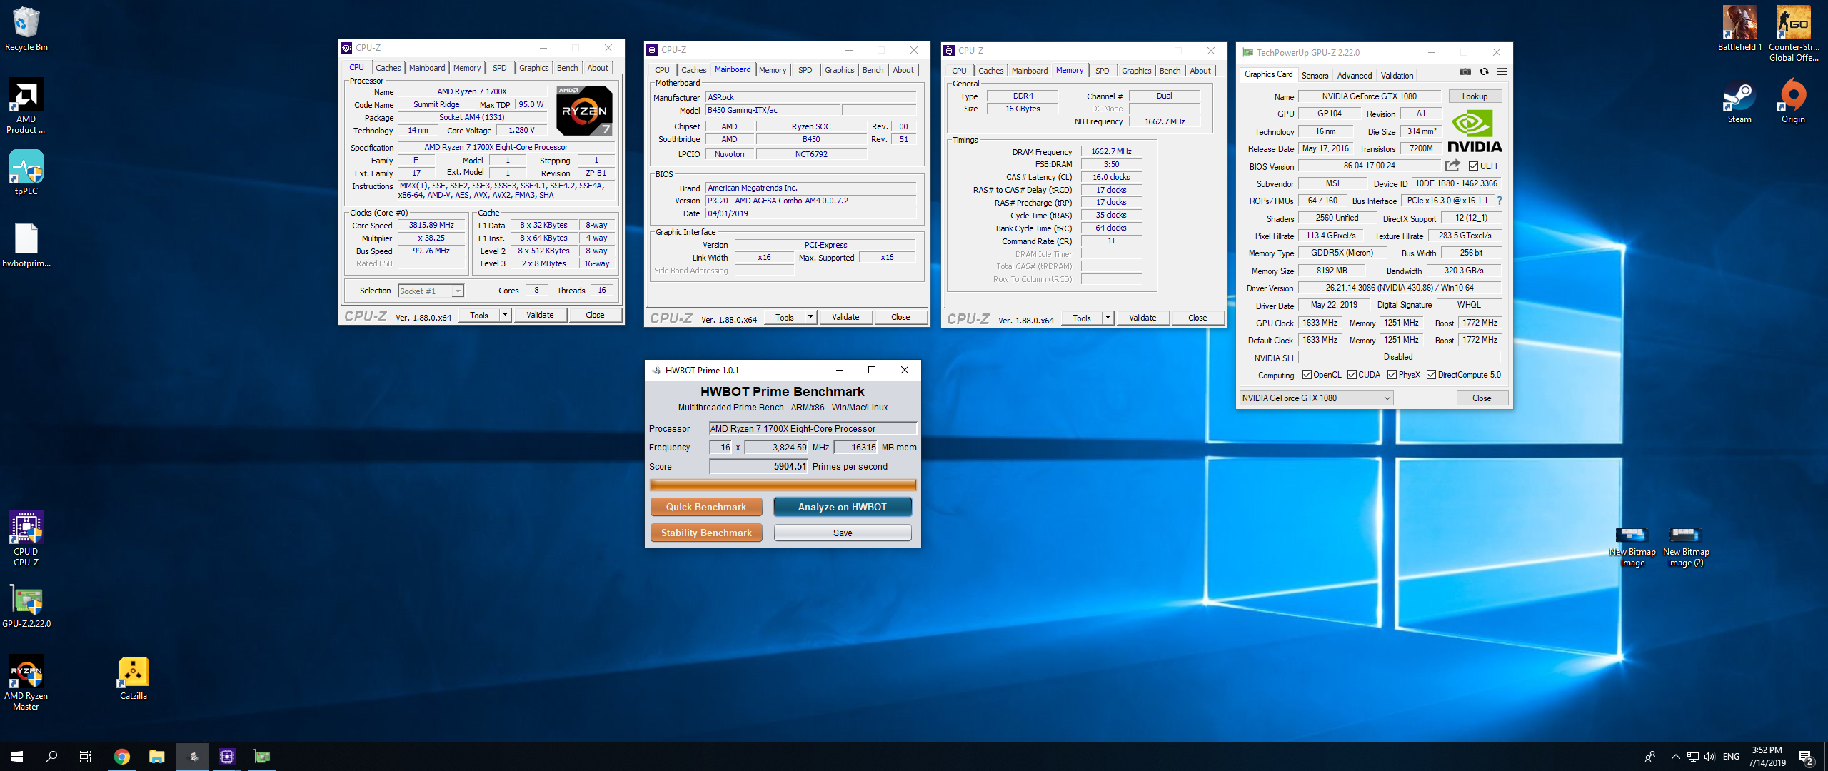Show hidden system tray icons chevron
The height and width of the screenshot is (771, 1828).
tap(1675, 757)
